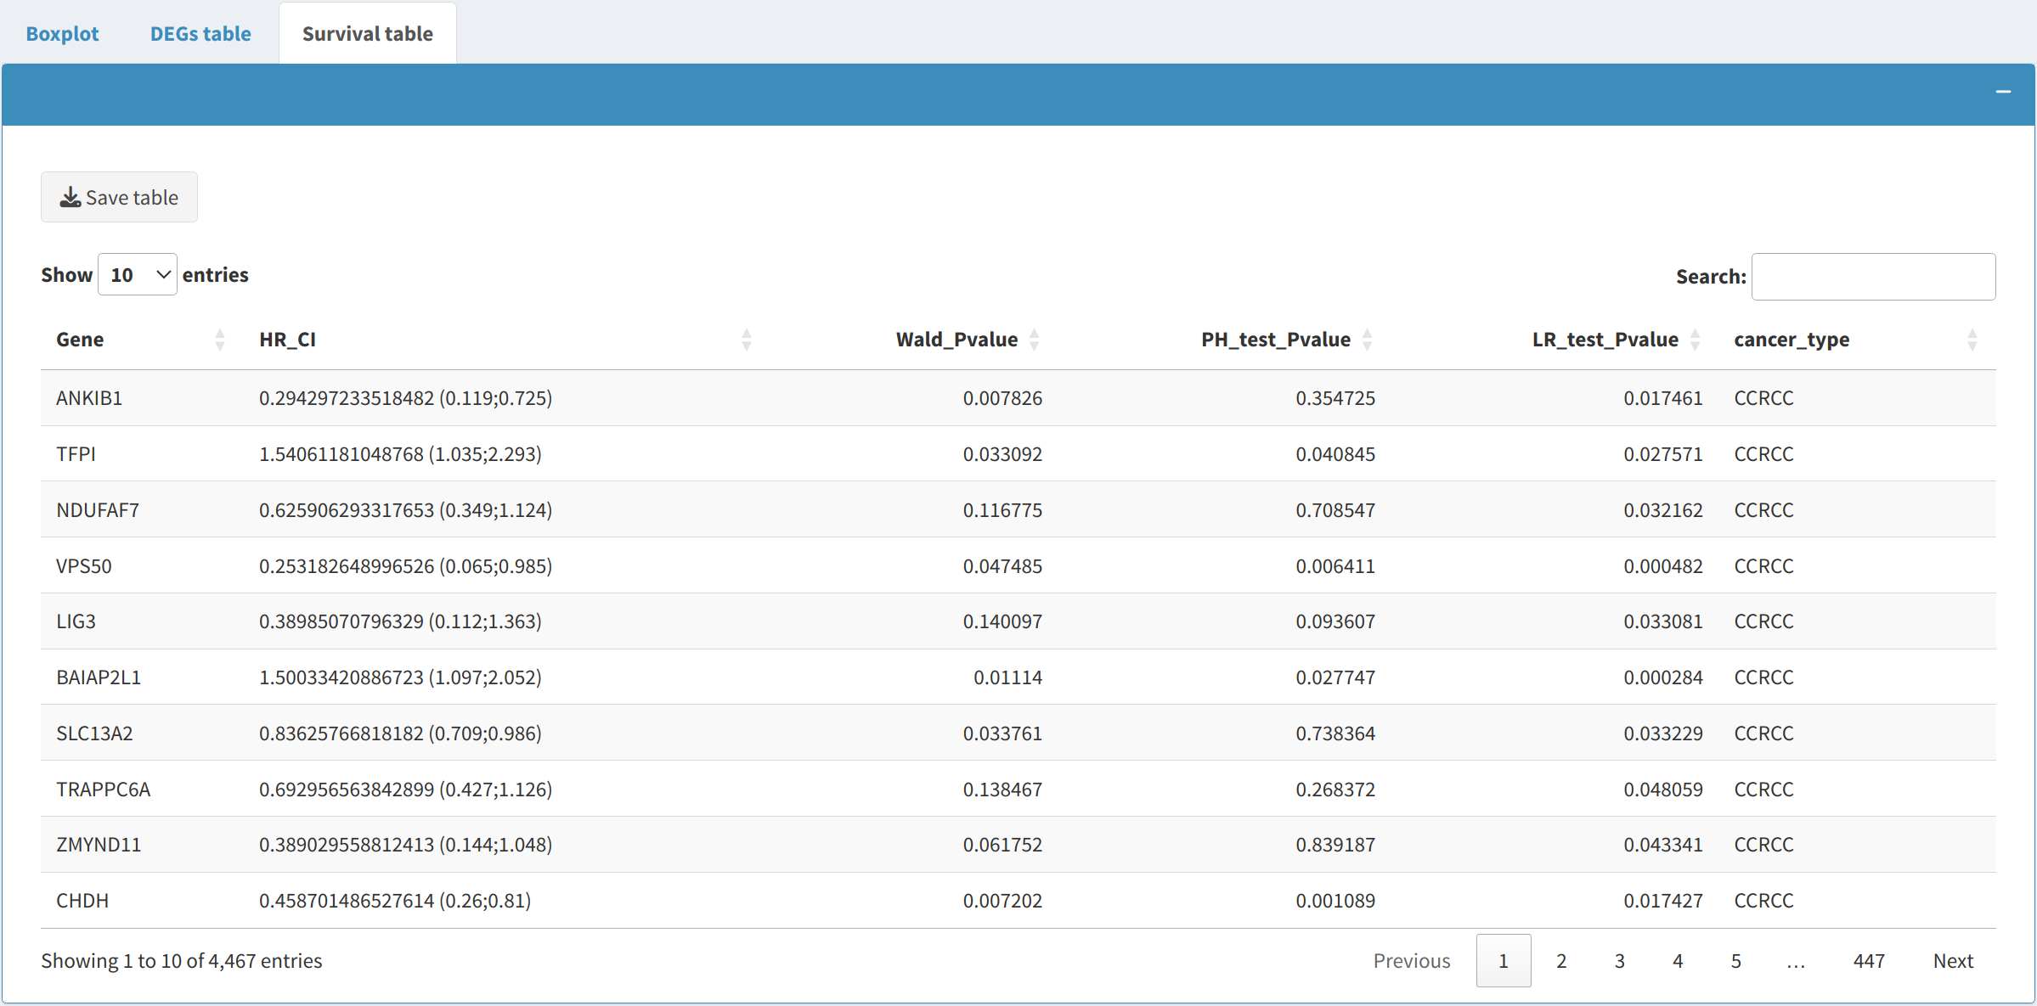Sort by Wald_Pvalue column arrows

click(x=1034, y=340)
